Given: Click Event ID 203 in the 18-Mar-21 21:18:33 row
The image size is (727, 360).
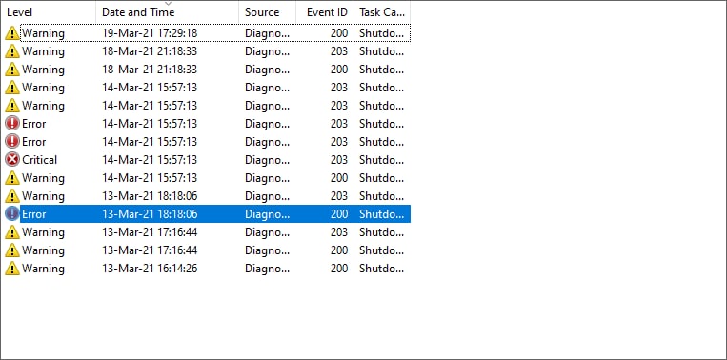Looking at the screenshot, I should point(339,51).
